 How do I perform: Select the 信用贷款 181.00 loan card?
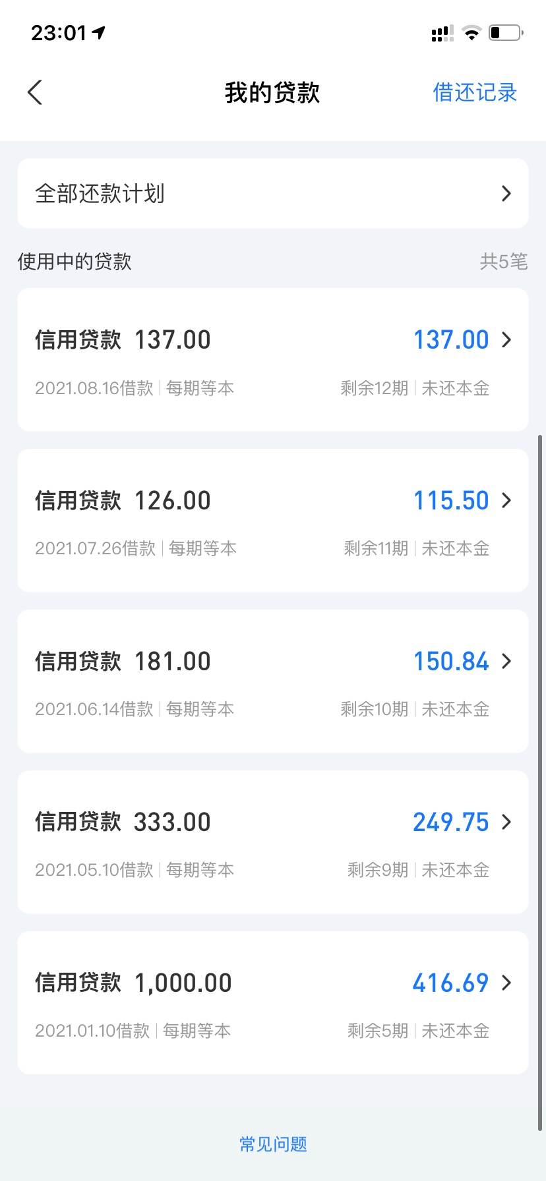point(273,681)
